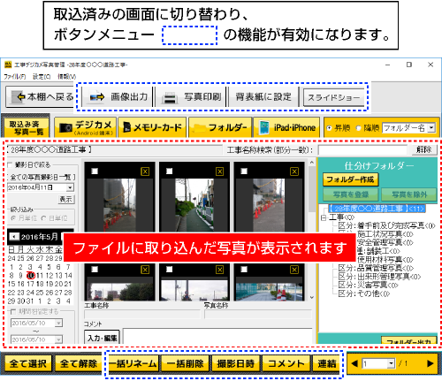The image size is (442, 381).
Task: Select the iPad·iPhone import tab
Action: (x=286, y=127)
